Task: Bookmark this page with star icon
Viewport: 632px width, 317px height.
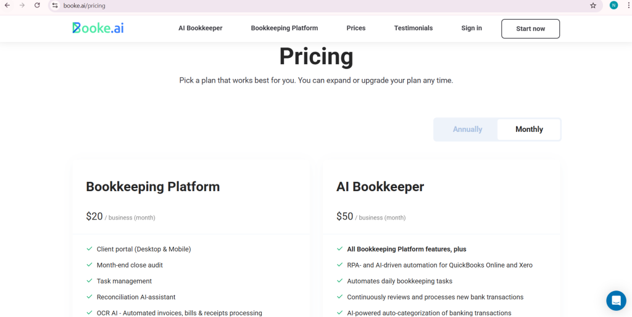Action: pyautogui.click(x=593, y=6)
